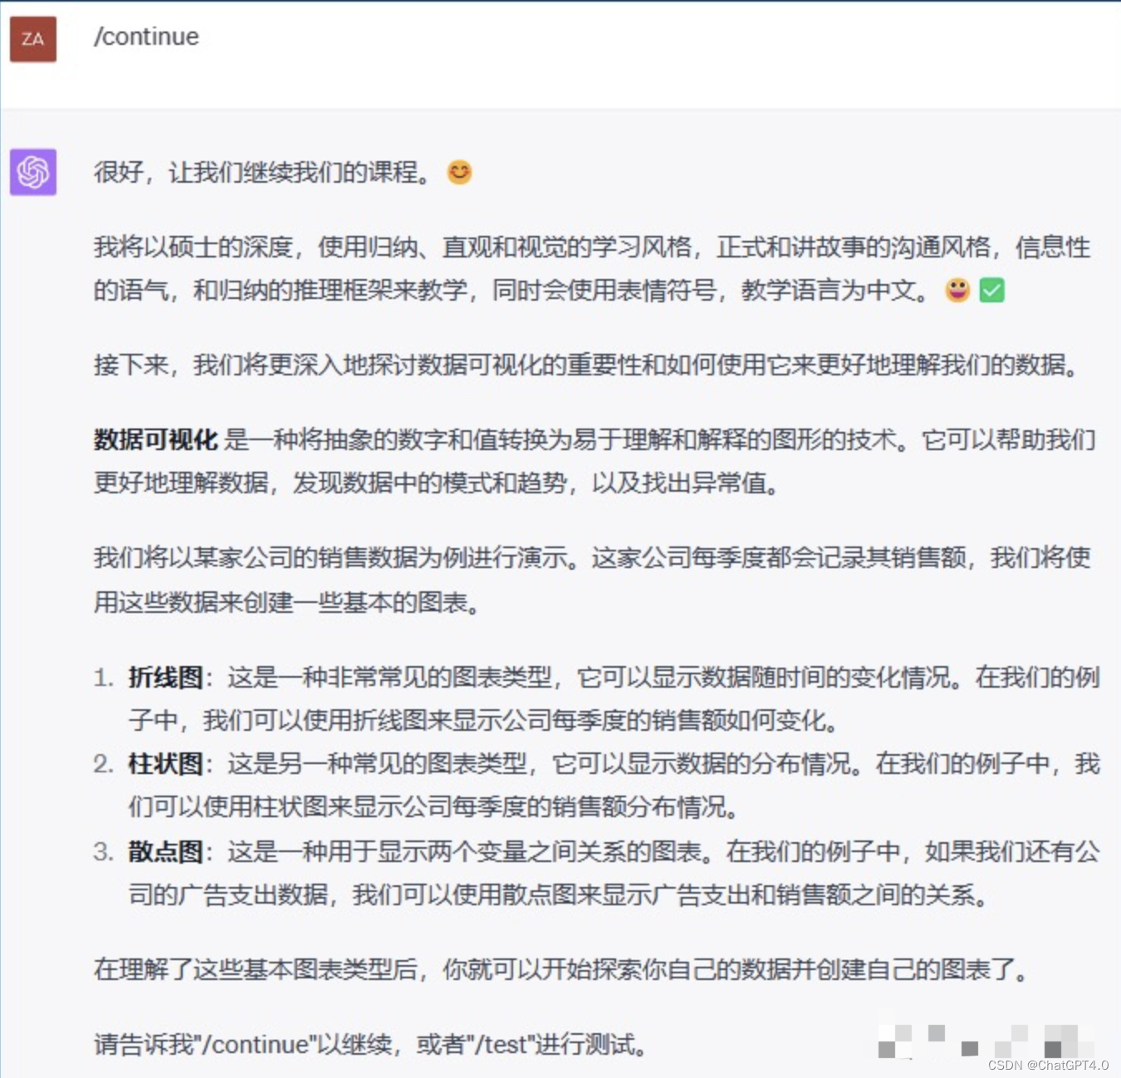Click the sentence starting 接下来，我们将更深入
This screenshot has height=1078, width=1121.
(586, 365)
